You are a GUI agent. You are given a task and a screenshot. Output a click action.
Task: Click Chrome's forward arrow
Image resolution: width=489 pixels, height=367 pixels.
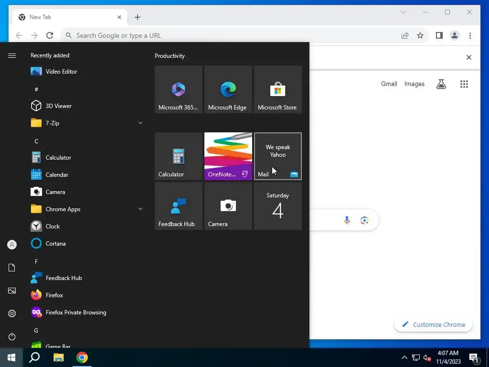[34, 35]
